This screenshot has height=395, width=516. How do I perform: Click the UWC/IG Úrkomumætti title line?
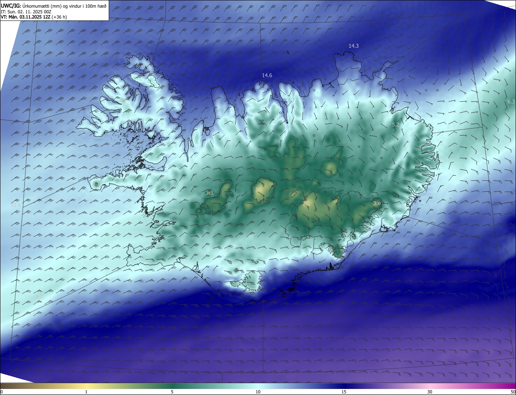coord(54,6)
